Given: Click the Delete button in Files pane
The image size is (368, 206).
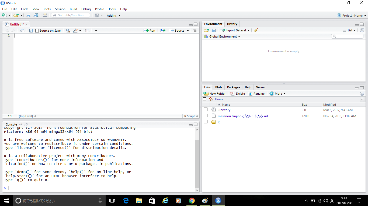Looking at the screenshot, I should (x=237, y=94).
